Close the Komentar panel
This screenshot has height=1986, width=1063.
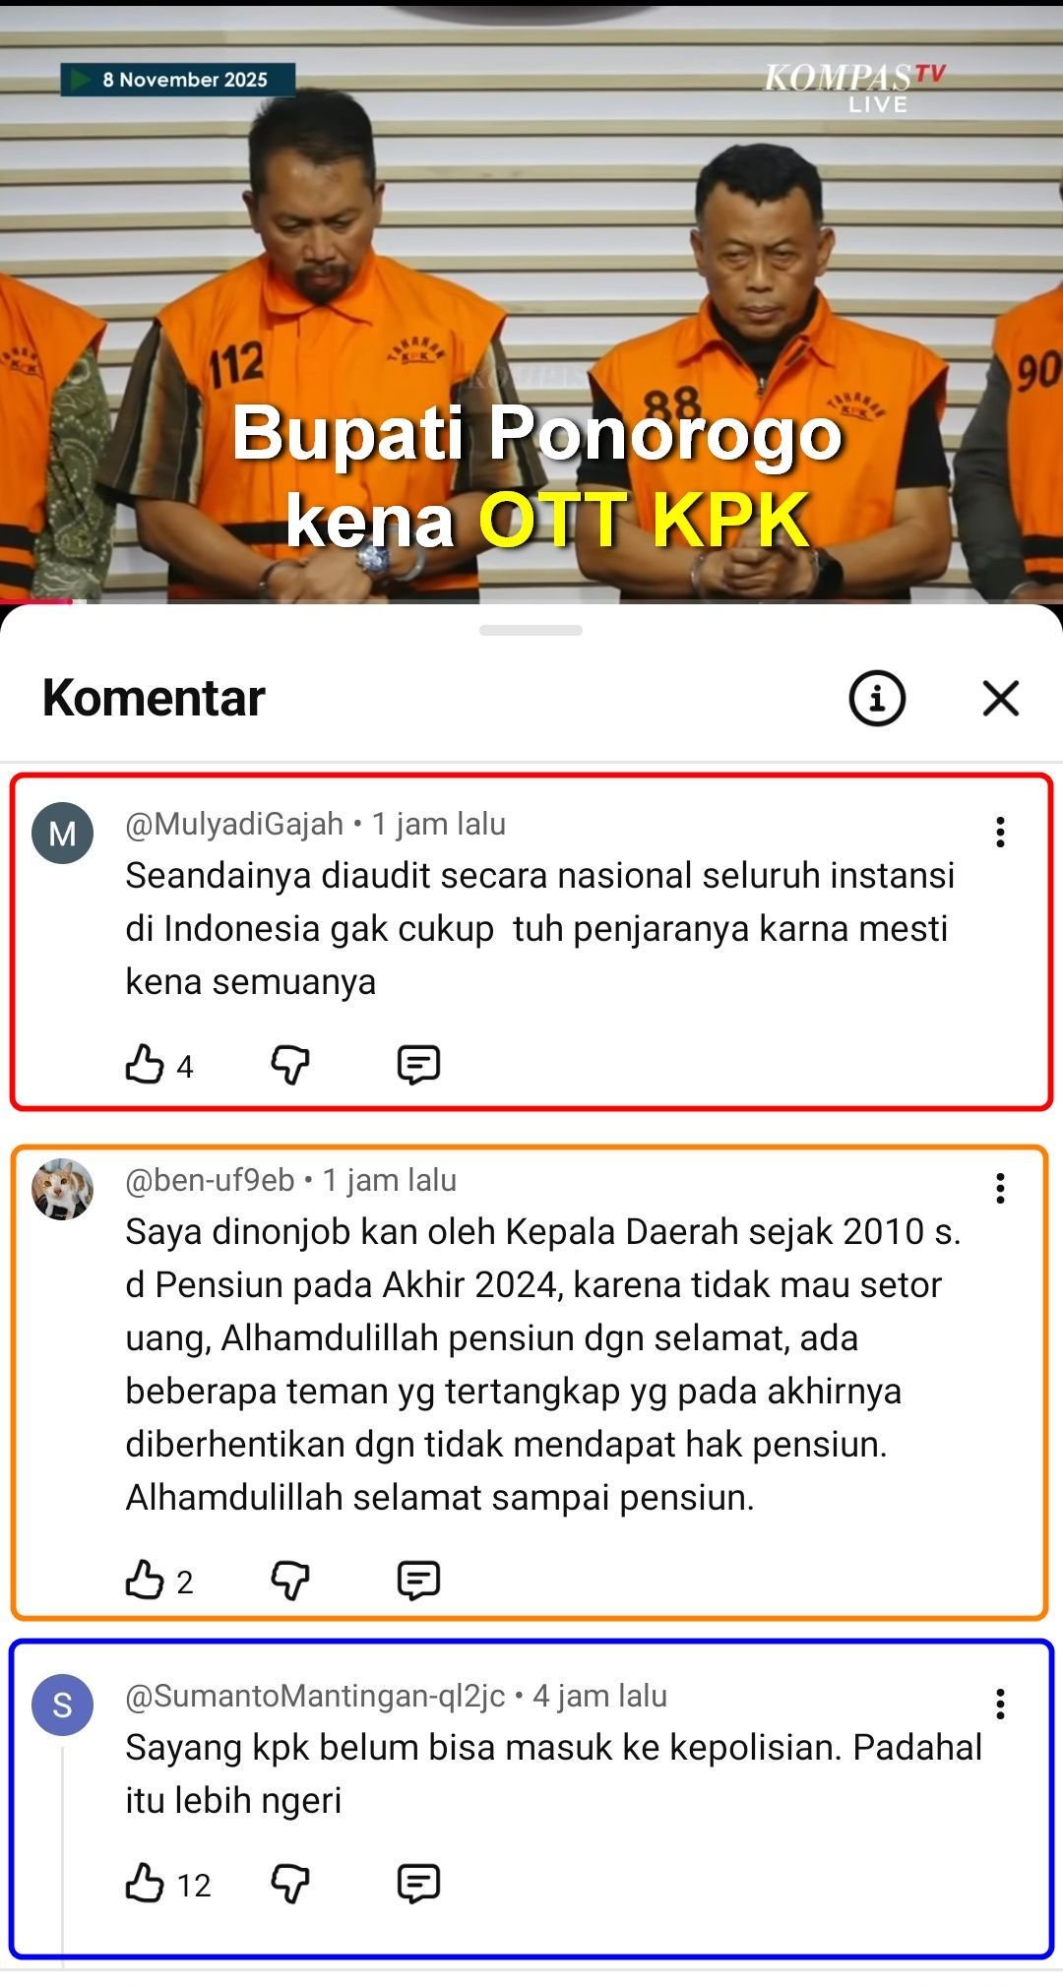click(x=1000, y=699)
